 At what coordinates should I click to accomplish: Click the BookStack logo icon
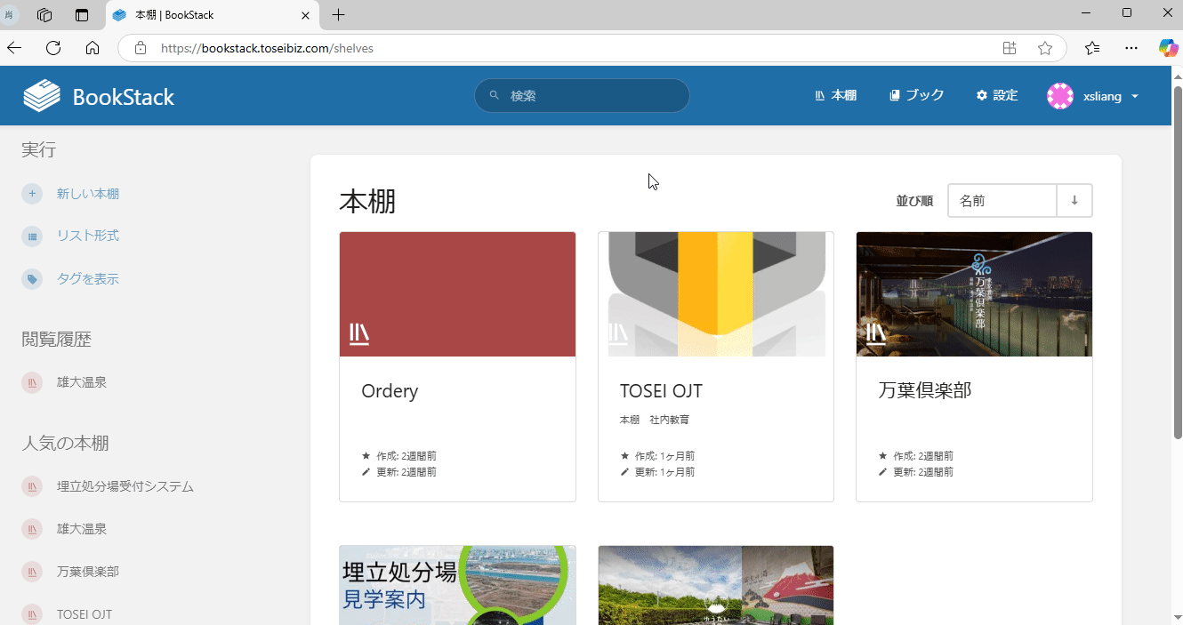click(42, 96)
